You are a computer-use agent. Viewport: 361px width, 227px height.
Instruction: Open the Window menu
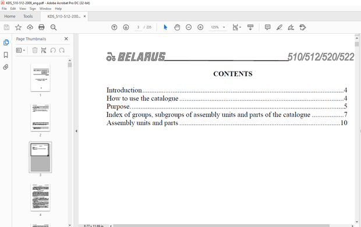click(x=45, y=9)
